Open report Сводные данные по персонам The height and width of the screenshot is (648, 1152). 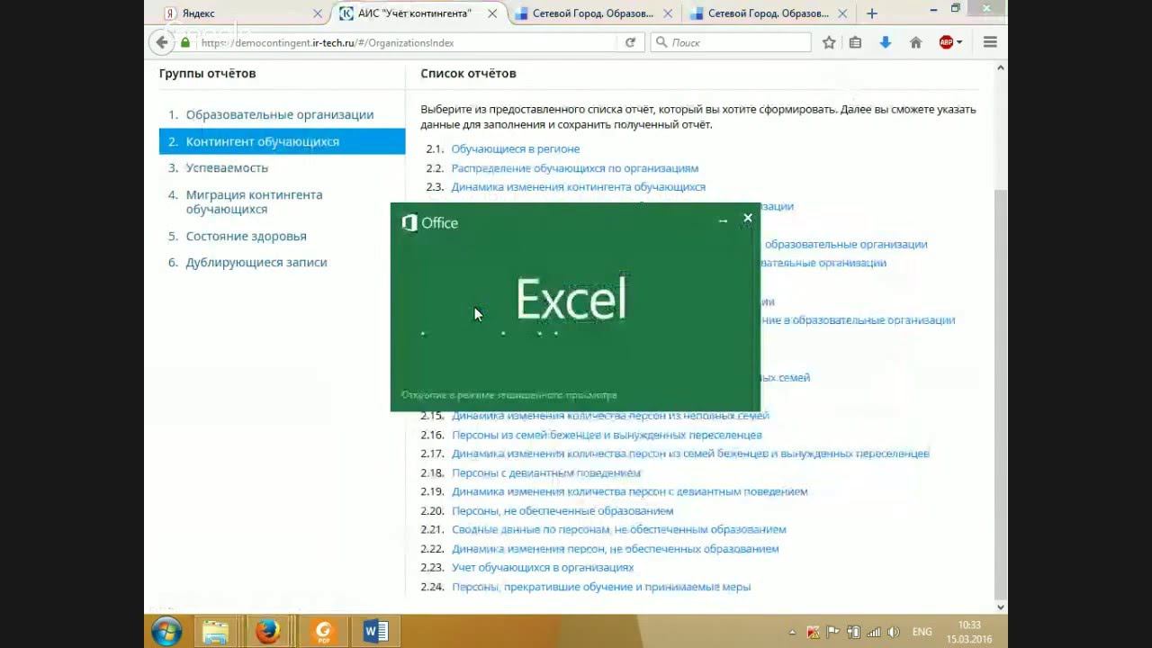pos(619,529)
